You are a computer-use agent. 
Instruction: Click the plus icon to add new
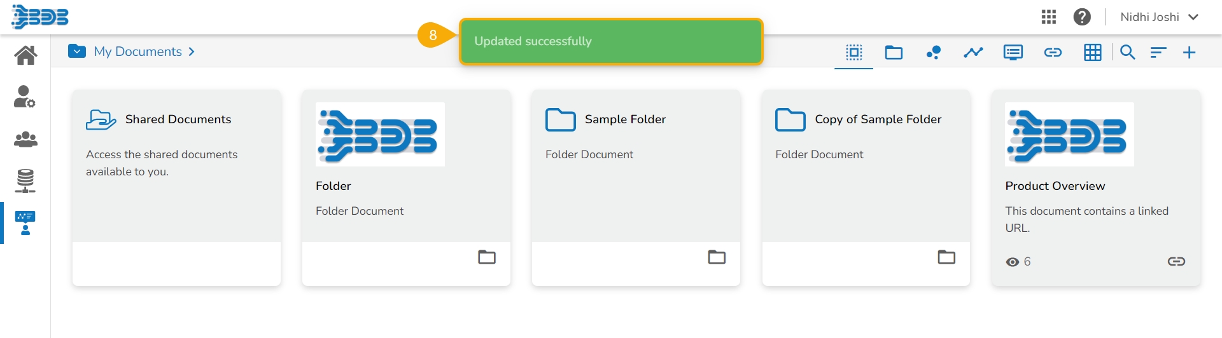coord(1189,52)
